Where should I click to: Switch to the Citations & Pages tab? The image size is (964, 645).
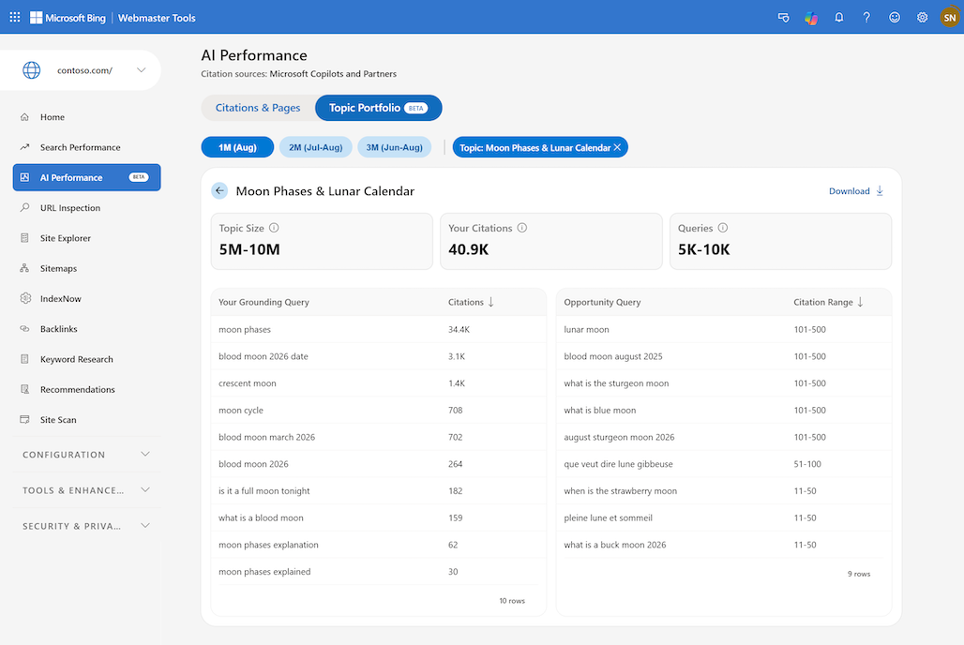tap(258, 108)
